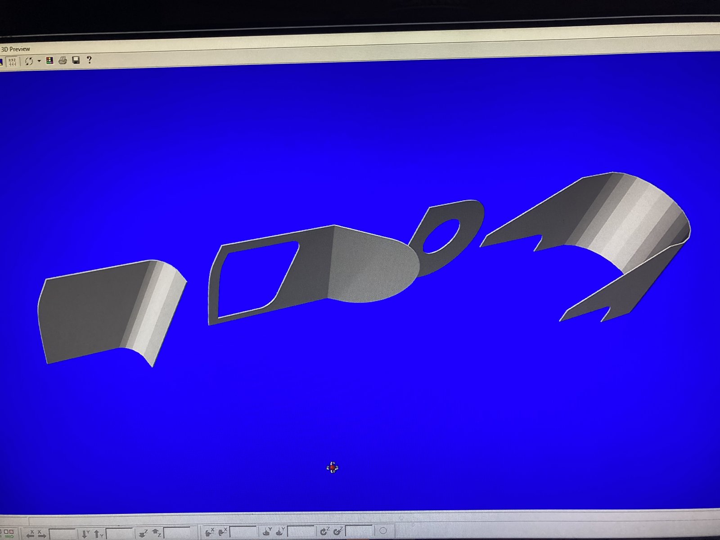Rotate model negative about X axis

(210, 532)
